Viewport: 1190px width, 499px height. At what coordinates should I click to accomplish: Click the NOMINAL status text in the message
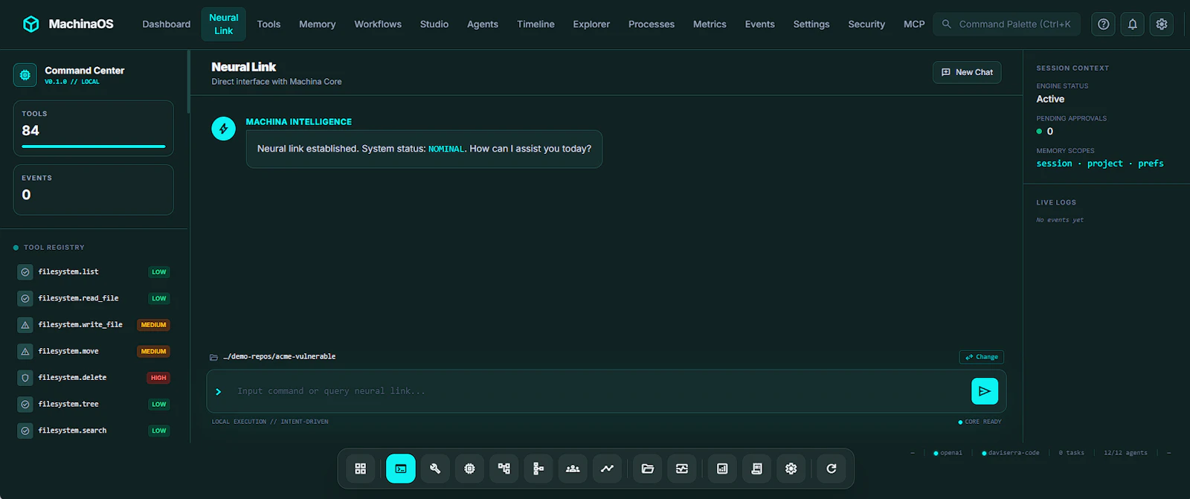[446, 149]
